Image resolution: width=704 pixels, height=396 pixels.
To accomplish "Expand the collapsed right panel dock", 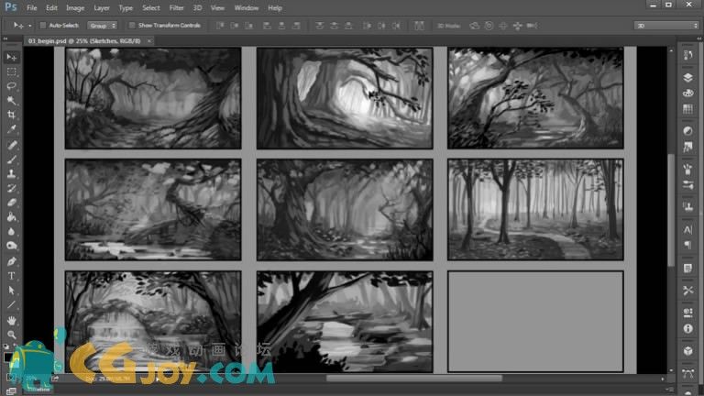I will click(698, 38).
